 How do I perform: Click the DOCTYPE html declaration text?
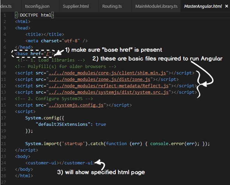tap(34, 15)
